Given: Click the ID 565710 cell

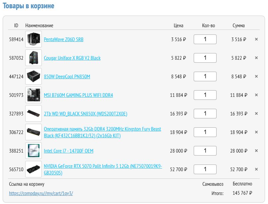Looking at the screenshot, I should pos(16,170).
